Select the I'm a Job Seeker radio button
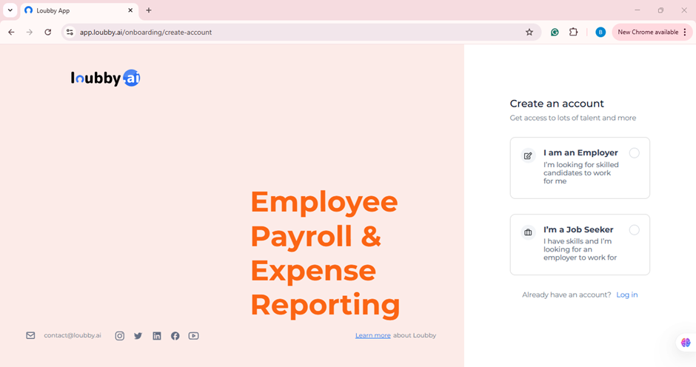The image size is (696, 367). click(635, 229)
